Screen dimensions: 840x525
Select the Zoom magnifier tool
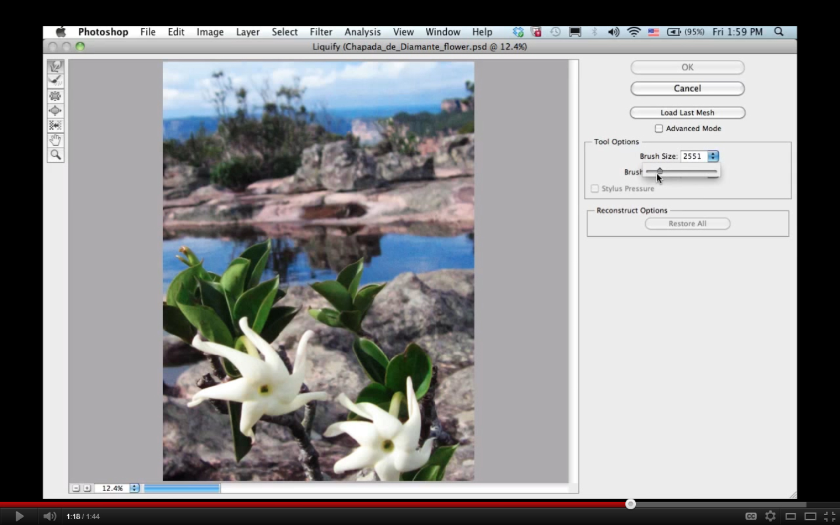pyautogui.click(x=55, y=155)
